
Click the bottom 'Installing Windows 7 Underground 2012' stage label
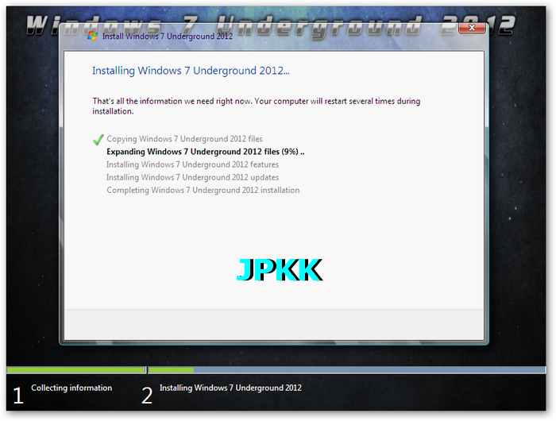pos(230,388)
